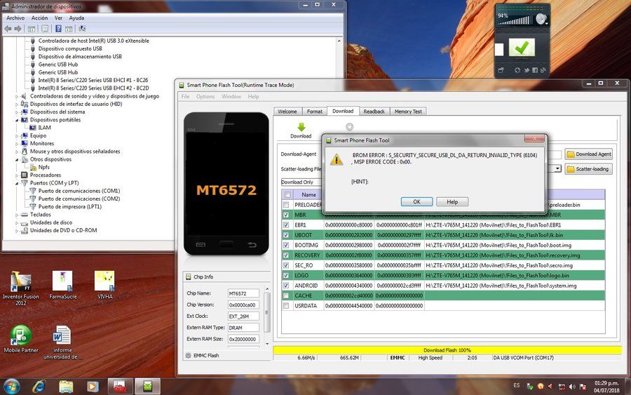Uncheck the RECOVERY partition checkbox

(x=286, y=255)
